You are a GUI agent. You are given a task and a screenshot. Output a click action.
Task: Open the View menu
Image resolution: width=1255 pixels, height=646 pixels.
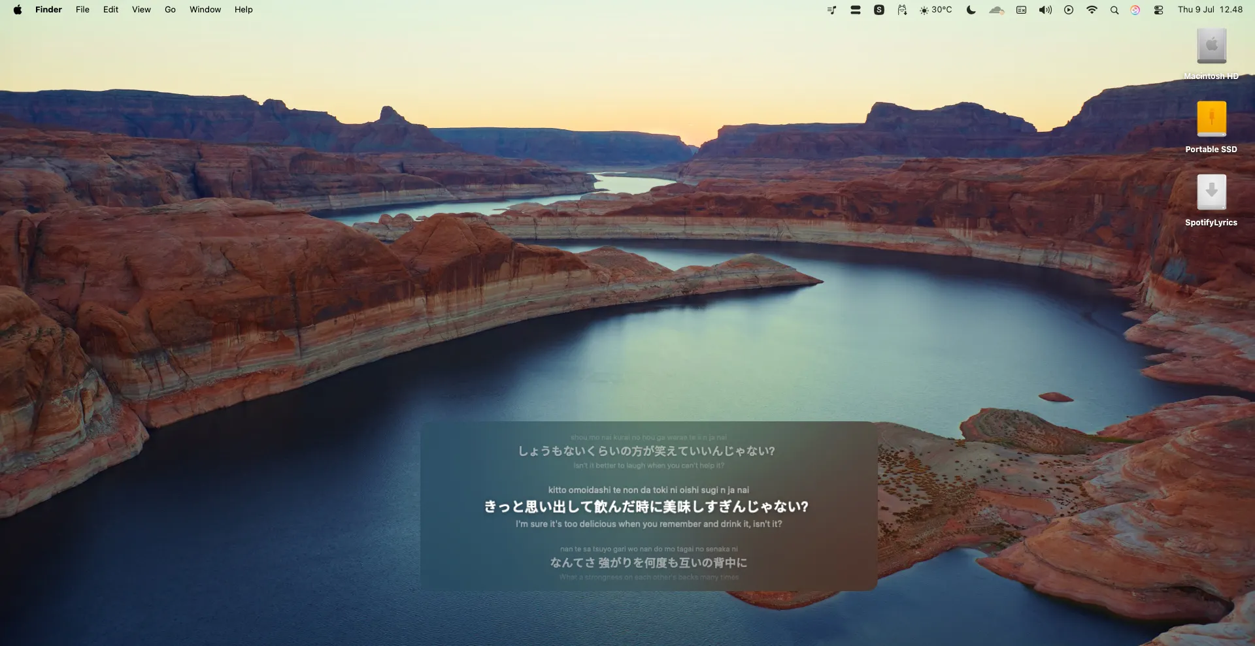point(141,10)
